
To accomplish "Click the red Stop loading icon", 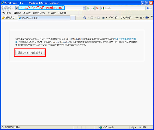I will 97,8.
